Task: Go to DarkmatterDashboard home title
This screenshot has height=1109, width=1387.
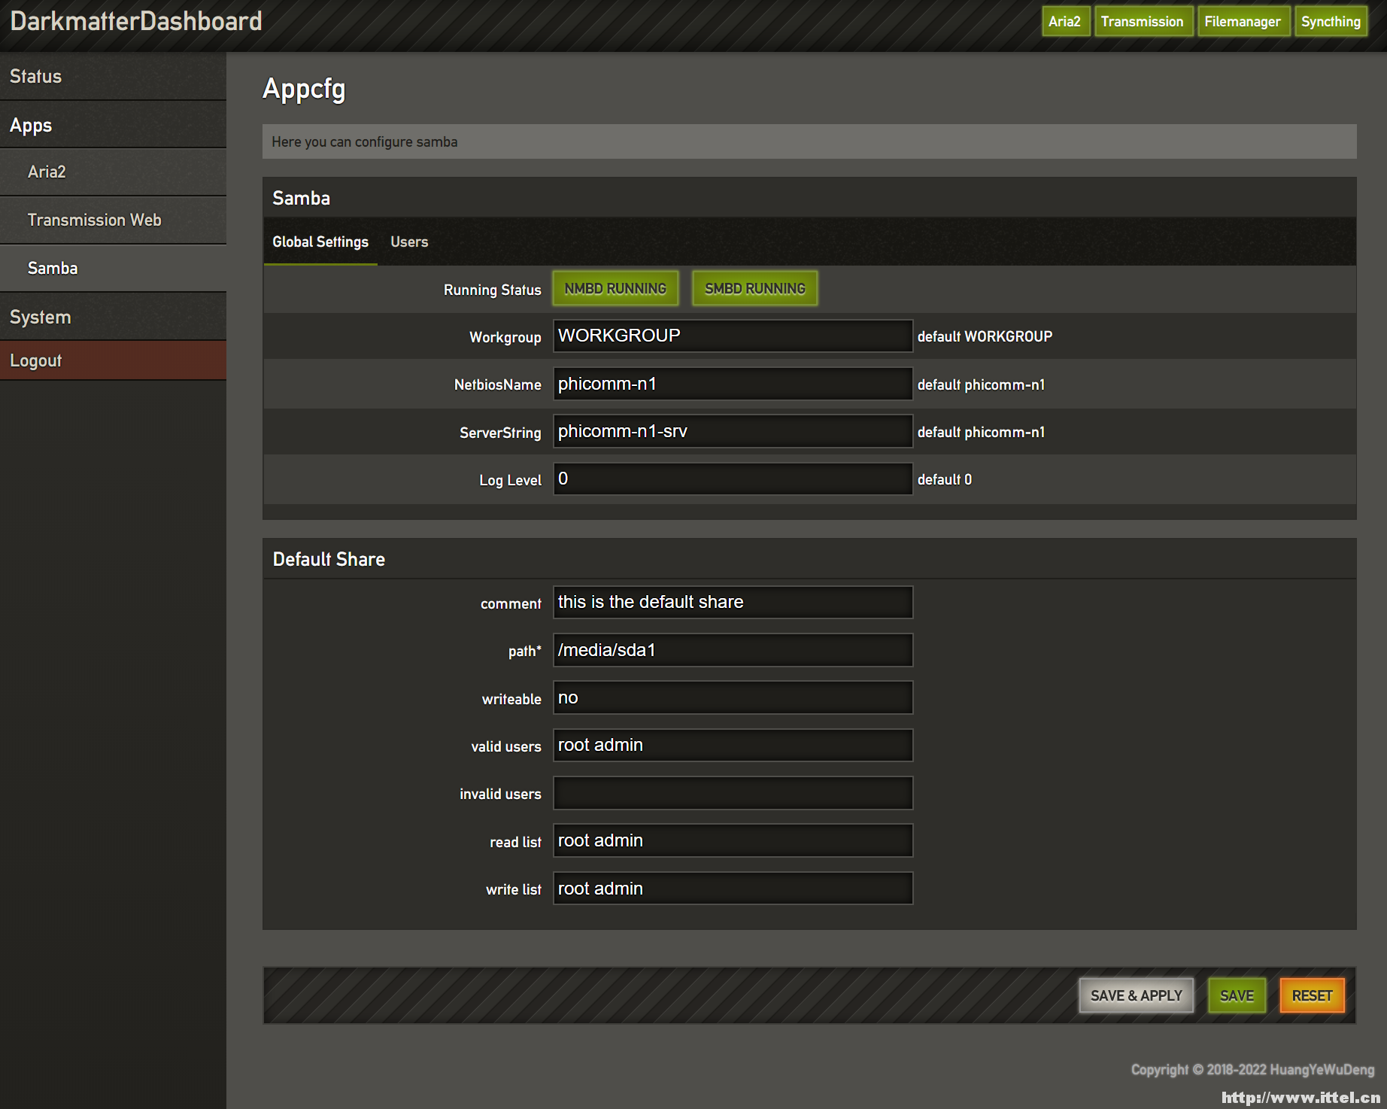Action: tap(136, 21)
